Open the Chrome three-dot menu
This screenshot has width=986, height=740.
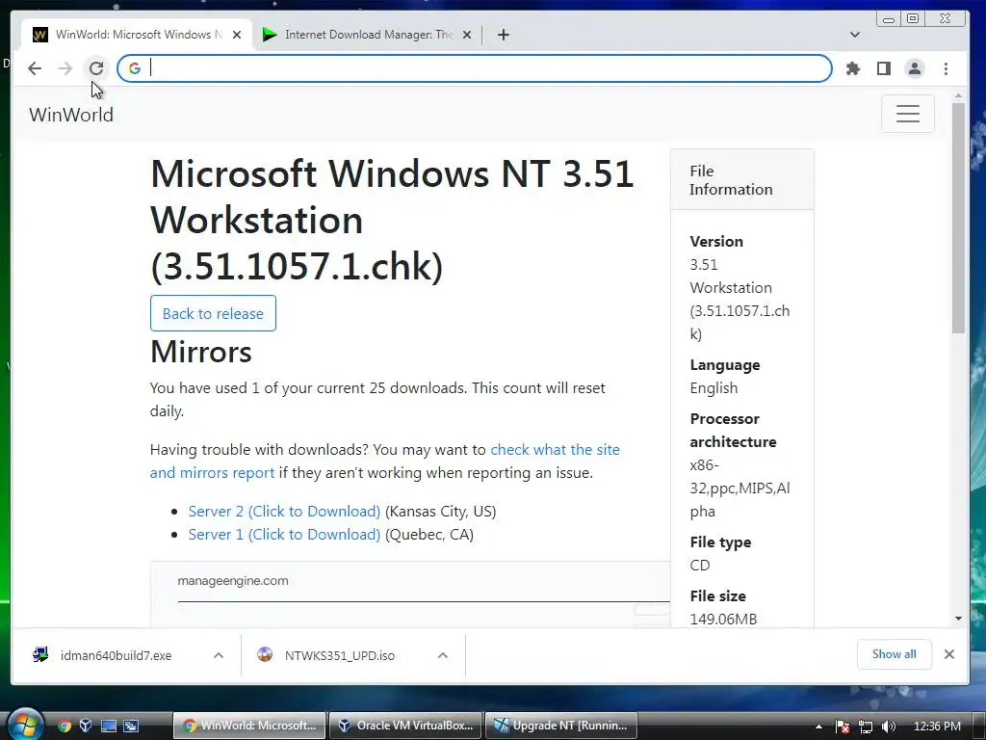[x=946, y=68]
